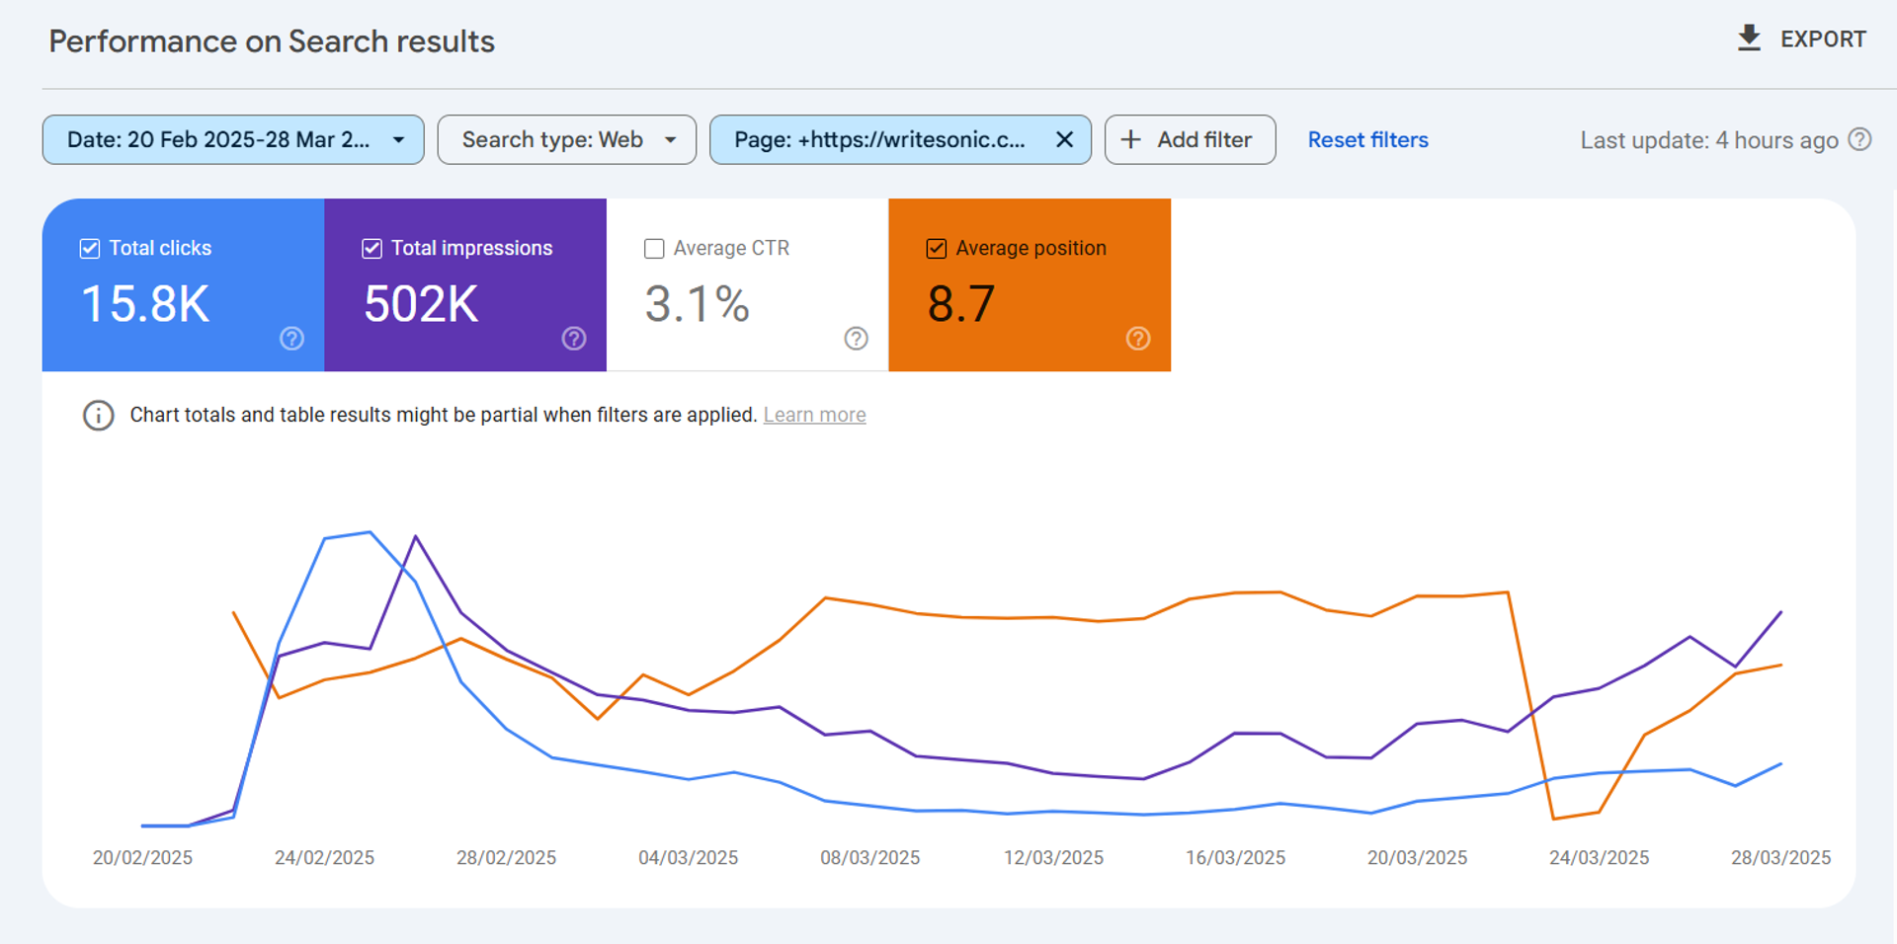The image size is (1897, 944).
Task: Click the EXPORT text button
Action: (1823, 39)
